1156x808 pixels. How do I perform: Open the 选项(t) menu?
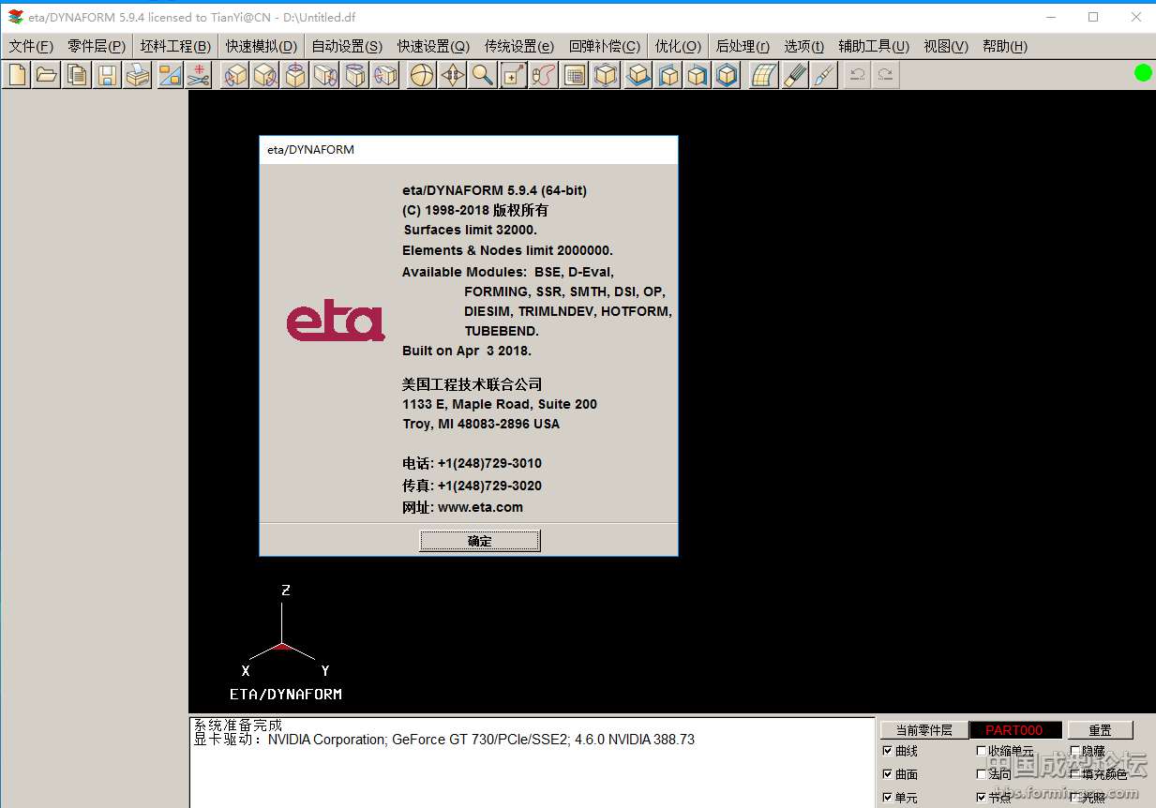coord(804,46)
